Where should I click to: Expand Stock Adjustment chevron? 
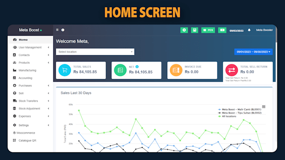[x=48, y=108]
